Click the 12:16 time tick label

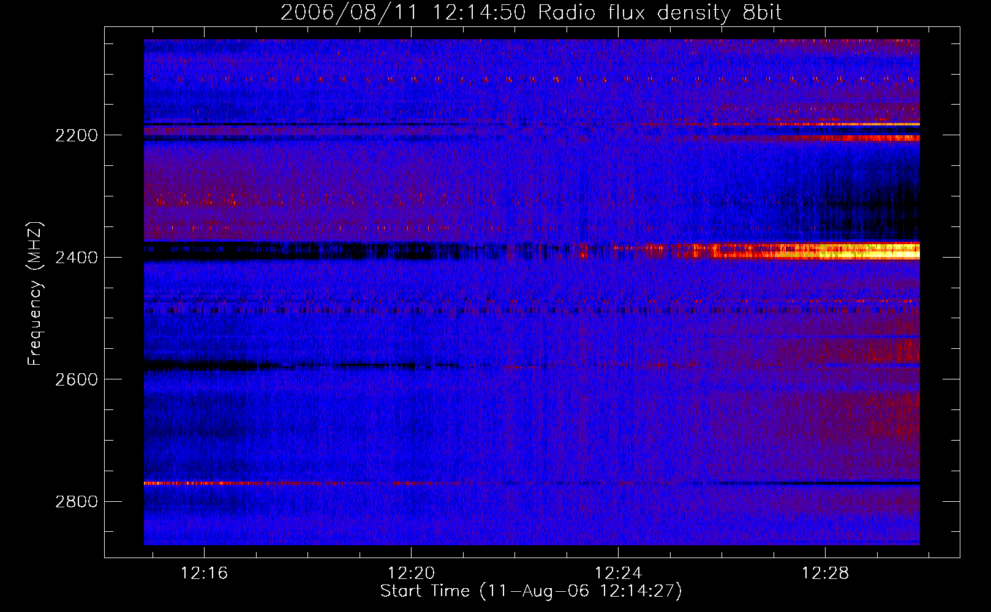pyautogui.click(x=204, y=573)
